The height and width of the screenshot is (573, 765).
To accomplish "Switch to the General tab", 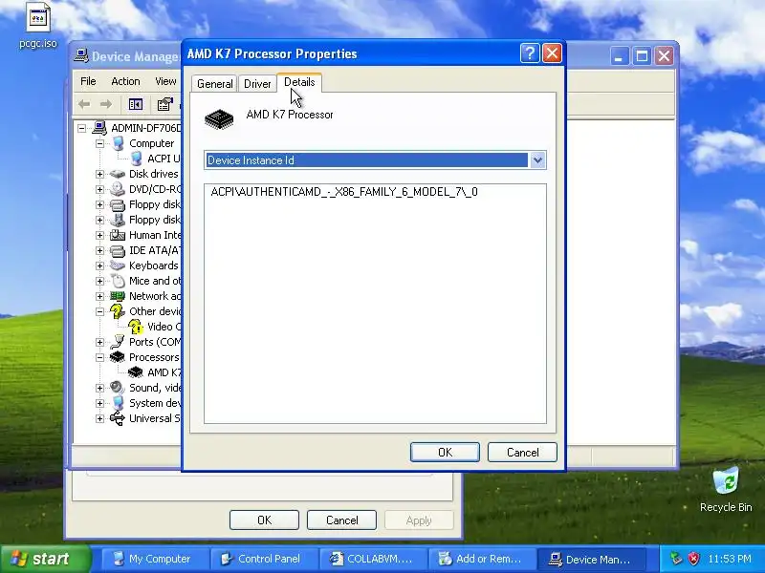I will pyautogui.click(x=214, y=84).
